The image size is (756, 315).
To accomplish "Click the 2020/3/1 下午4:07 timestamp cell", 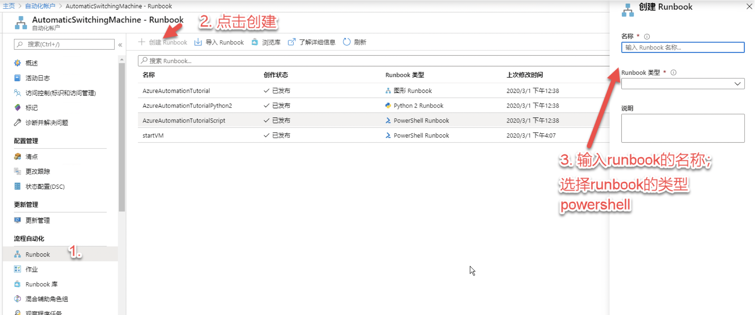I will click(531, 136).
